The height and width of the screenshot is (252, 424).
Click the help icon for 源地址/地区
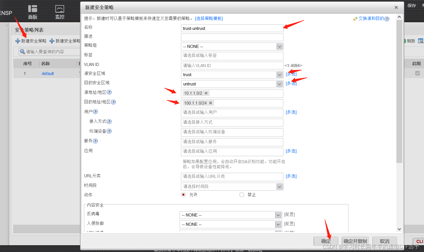109,92
